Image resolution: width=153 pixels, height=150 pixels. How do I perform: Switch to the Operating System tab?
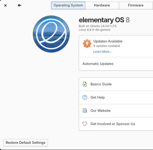click(x=68, y=5)
